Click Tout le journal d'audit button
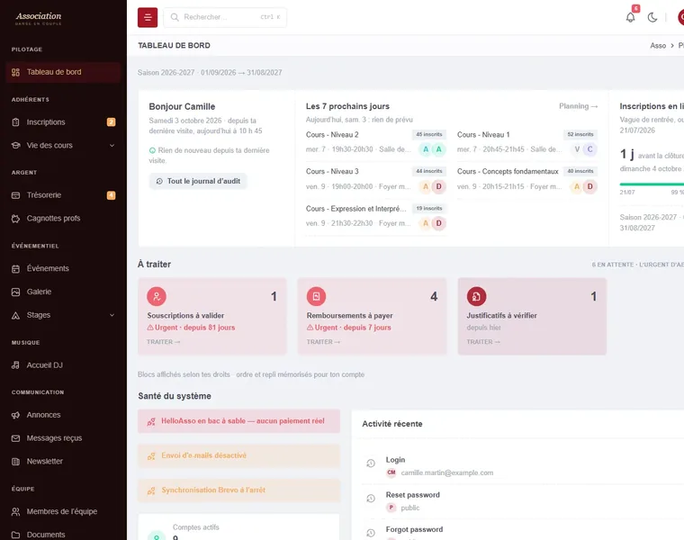The width and height of the screenshot is (684, 540). point(199,181)
